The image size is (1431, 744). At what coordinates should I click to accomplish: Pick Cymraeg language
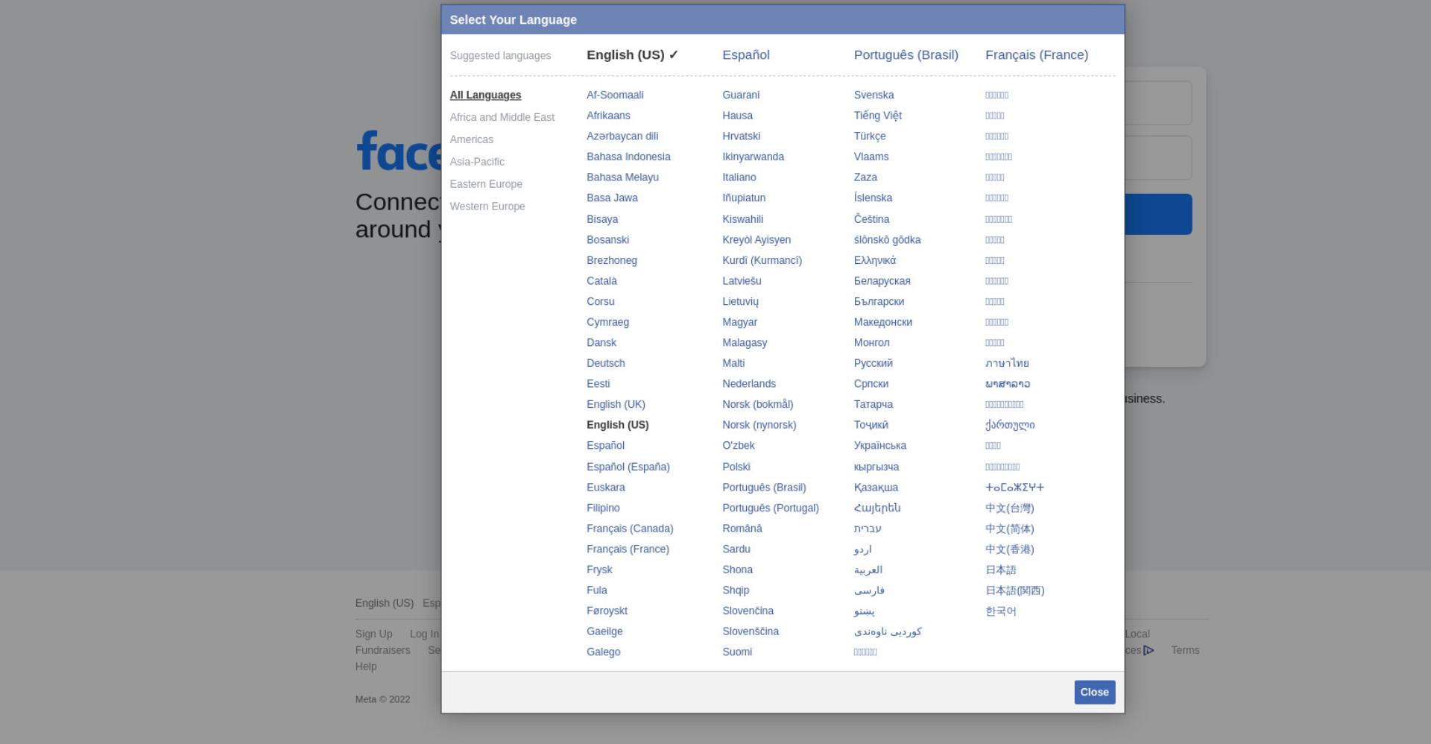[607, 322]
